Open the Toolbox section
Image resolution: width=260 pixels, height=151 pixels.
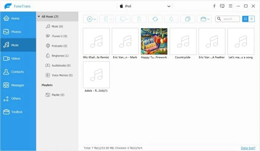click(18, 112)
